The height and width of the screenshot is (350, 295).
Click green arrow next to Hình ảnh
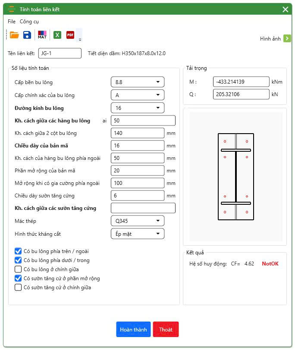(287, 39)
